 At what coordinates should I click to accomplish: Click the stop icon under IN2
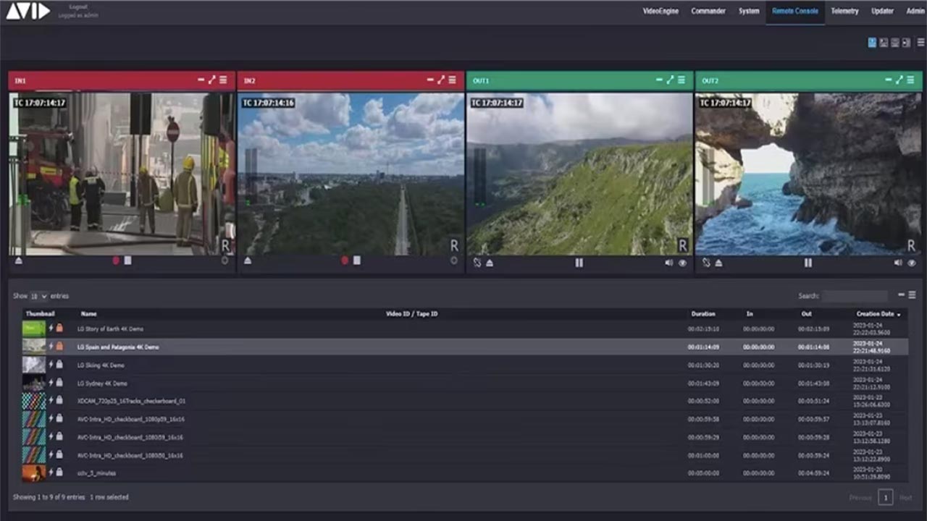(x=357, y=260)
